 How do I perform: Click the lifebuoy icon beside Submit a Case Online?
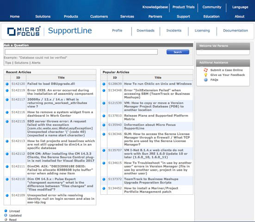(x=206, y=70)
